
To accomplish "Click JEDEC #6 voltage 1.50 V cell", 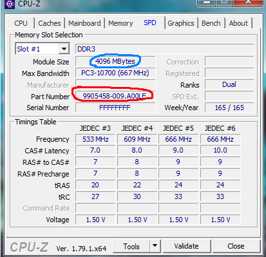I will tap(220, 220).
